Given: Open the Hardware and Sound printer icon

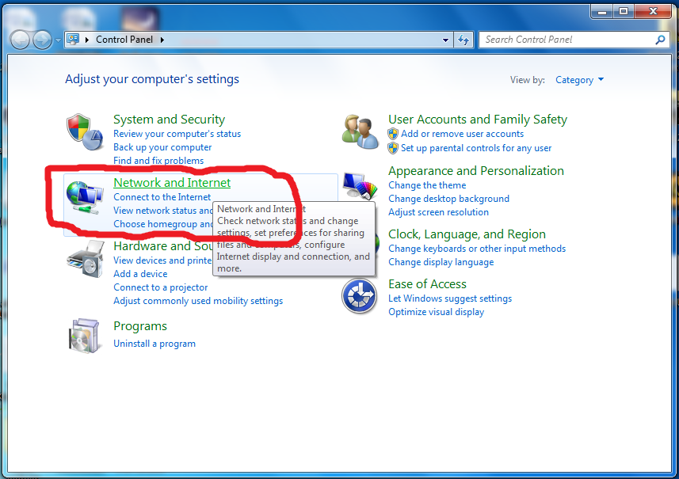Looking at the screenshot, I should click(x=86, y=259).
